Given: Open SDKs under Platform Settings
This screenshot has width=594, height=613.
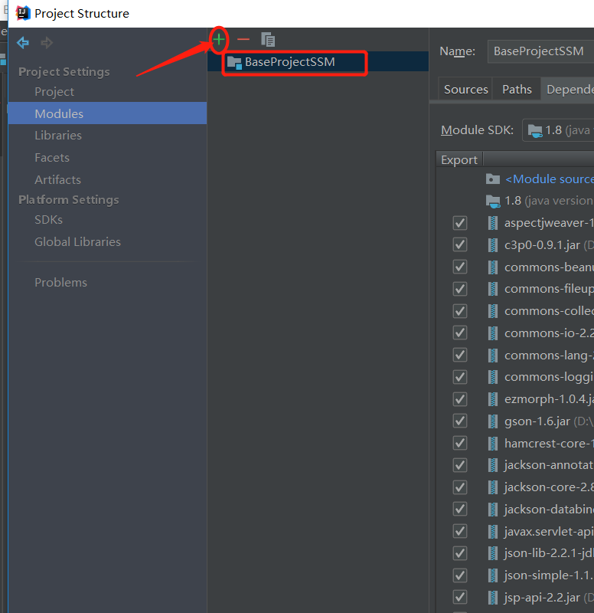Looking at the screenshot, I should (x=48, y=220).
